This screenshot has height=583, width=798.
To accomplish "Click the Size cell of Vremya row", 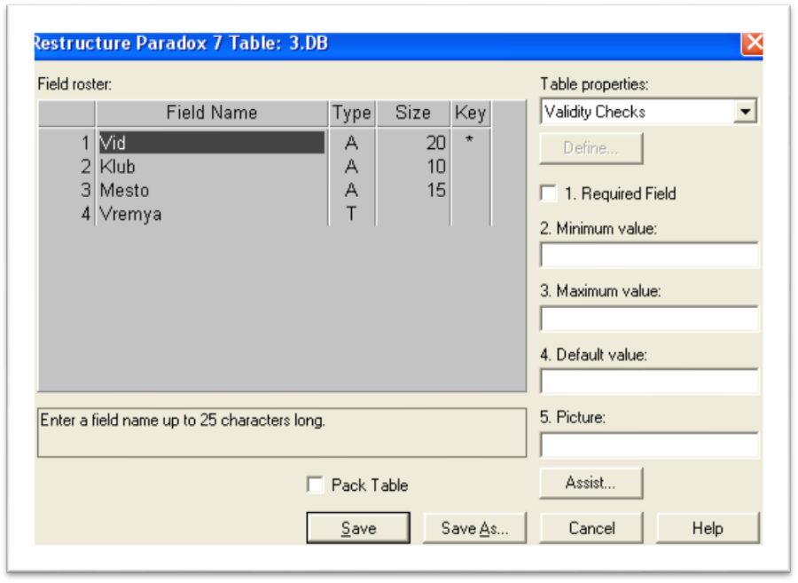I will 413,214.
